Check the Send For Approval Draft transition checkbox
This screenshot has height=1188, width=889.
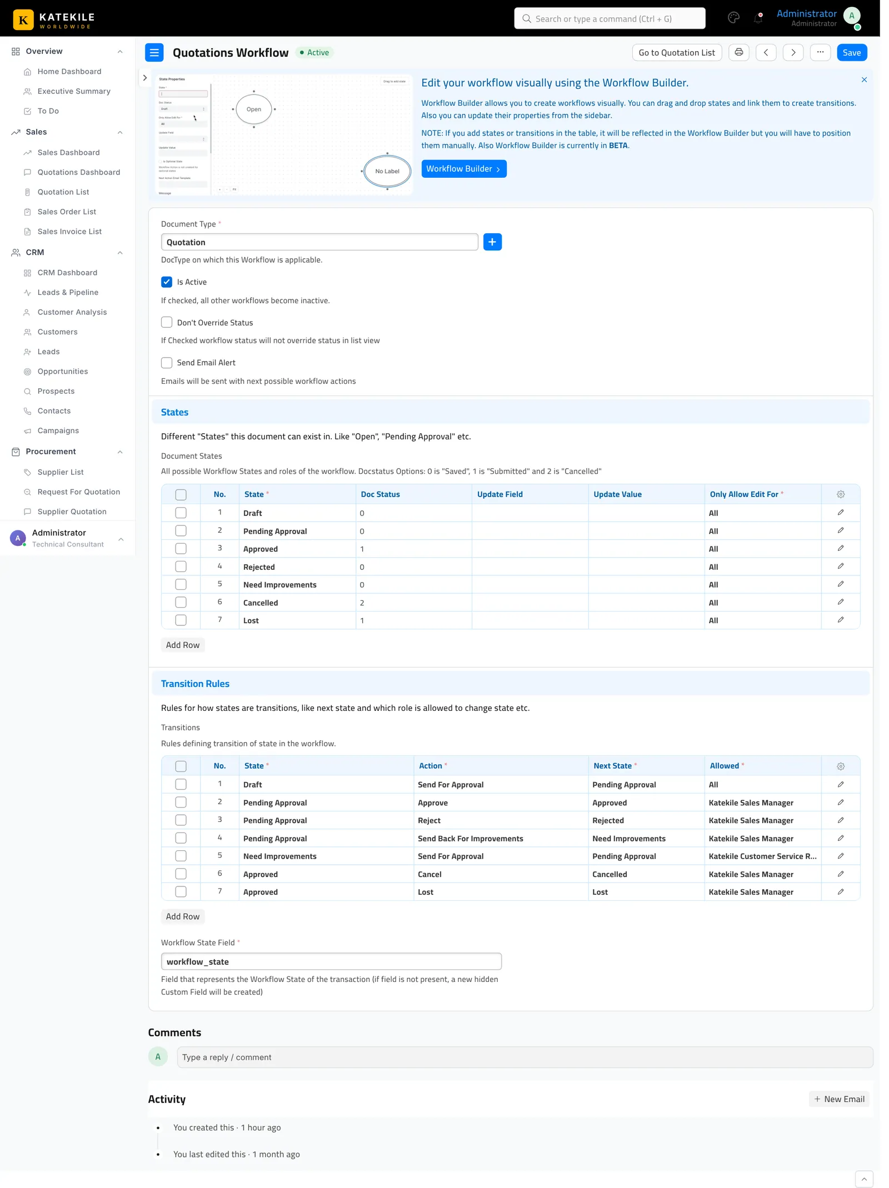coord(181,784)
